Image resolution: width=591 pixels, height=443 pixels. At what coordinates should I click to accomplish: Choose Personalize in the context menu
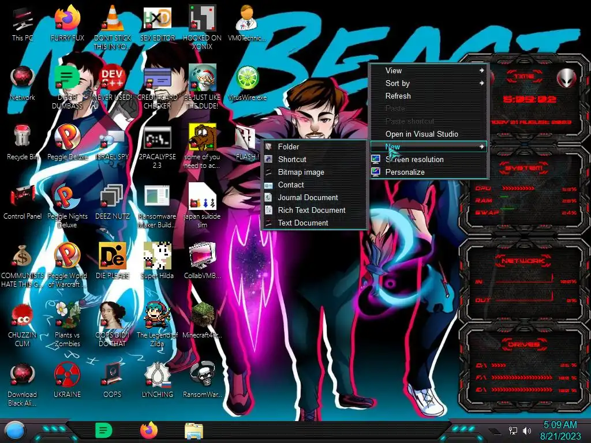point(429,172)
